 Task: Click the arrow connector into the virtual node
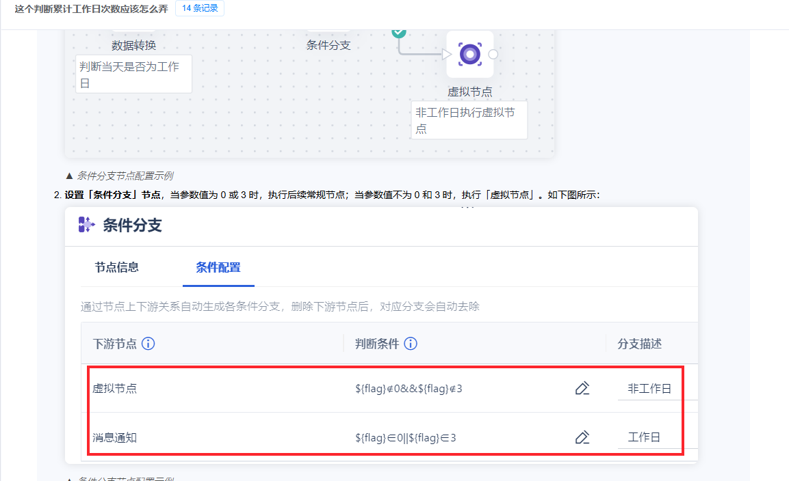pos(445,54)
